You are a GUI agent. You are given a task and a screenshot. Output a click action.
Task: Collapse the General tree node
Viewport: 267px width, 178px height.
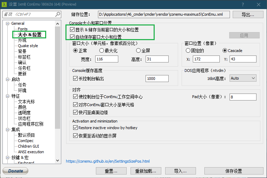(7, 23)
